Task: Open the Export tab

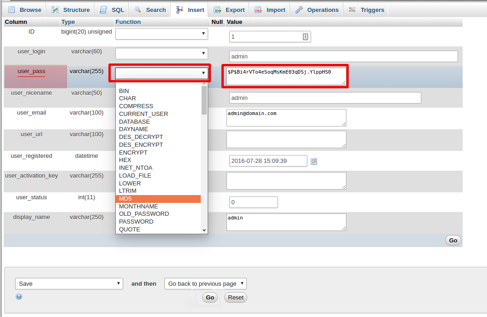Action: coord(229,10)
